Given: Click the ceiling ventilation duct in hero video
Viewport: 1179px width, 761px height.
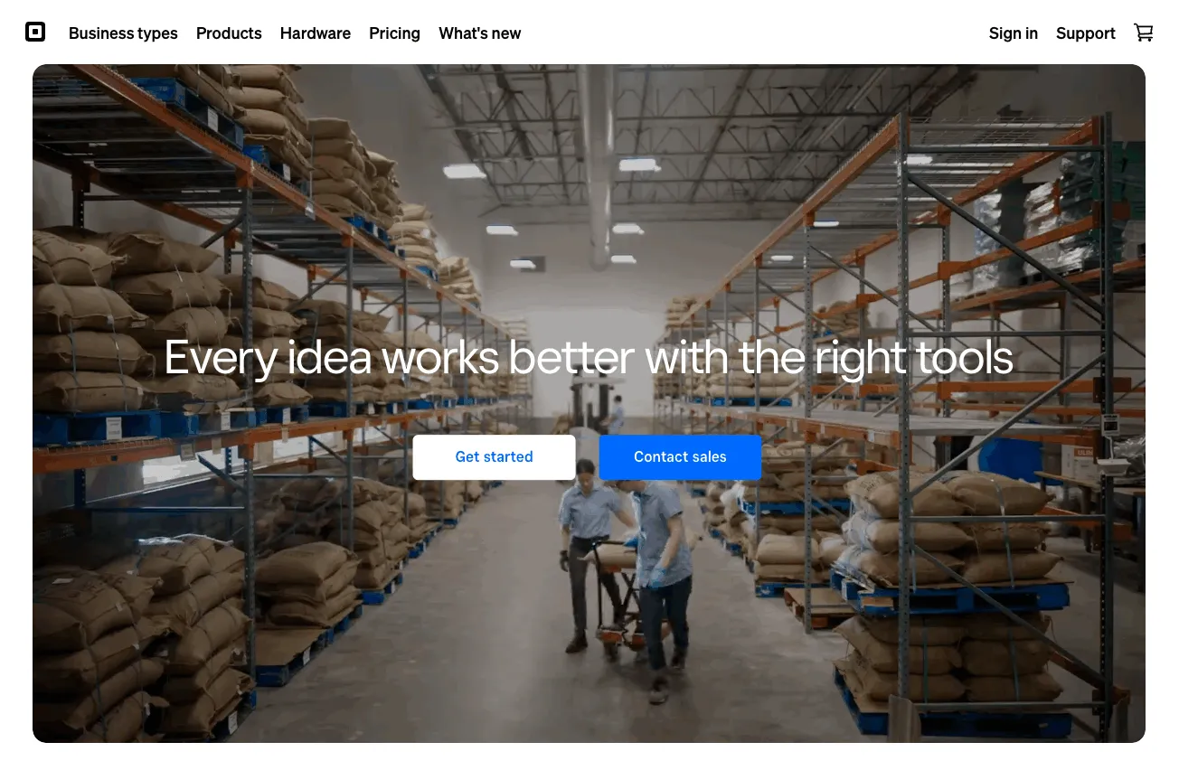Looking at the screenshot, I should click(597, 163).
